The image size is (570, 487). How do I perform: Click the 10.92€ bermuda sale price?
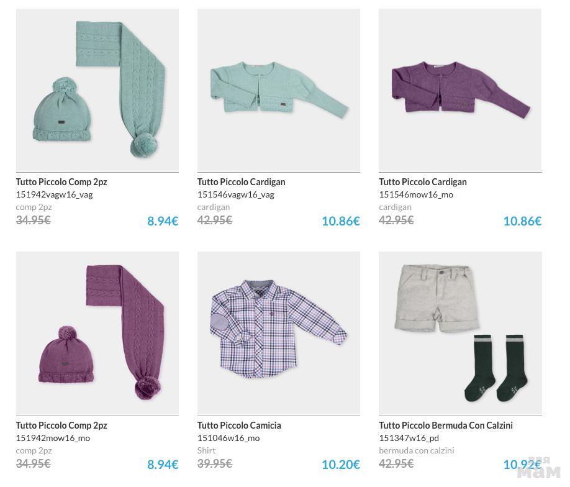coord(522,465)
